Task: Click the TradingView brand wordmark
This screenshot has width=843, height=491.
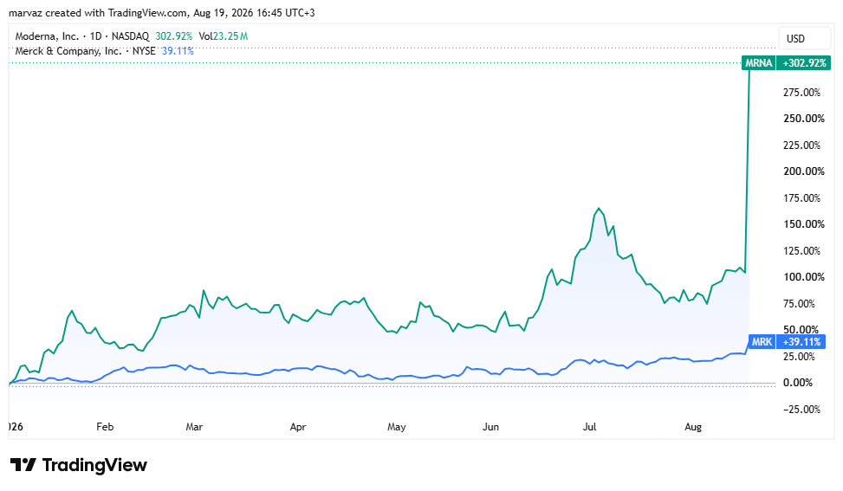Action: coord(94,465)
